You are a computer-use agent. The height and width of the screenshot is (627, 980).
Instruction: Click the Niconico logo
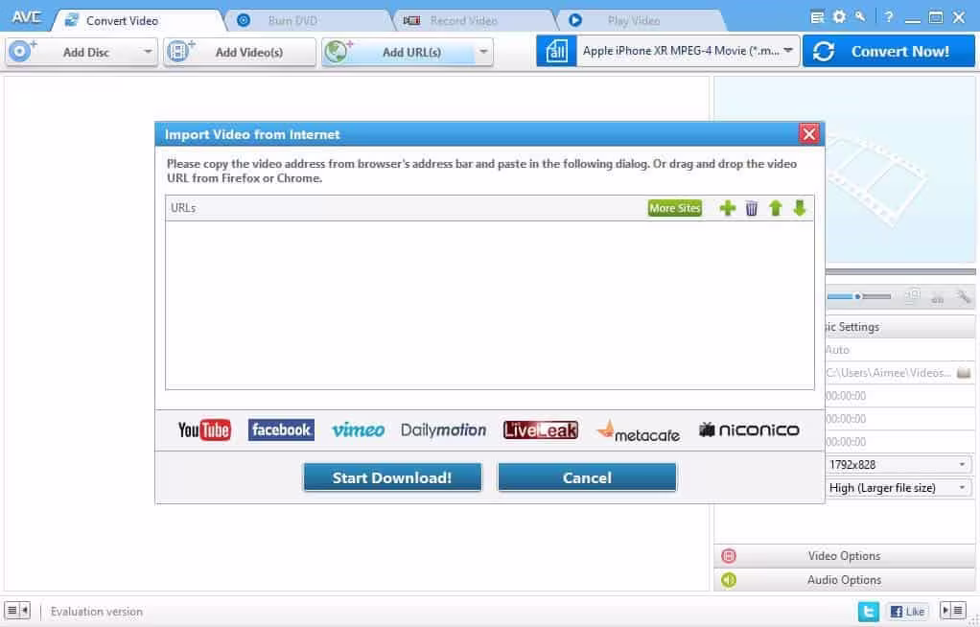pos(749,430)
